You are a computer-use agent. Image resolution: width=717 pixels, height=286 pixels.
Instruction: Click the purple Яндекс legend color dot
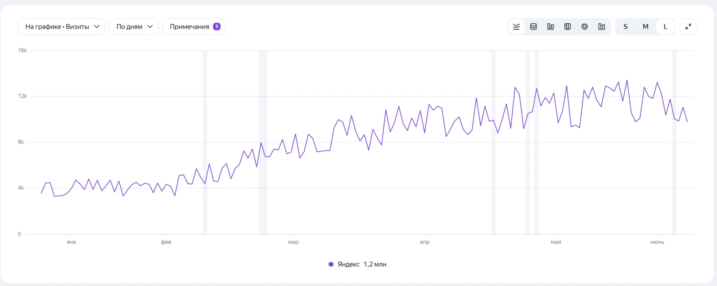(331, 265)
